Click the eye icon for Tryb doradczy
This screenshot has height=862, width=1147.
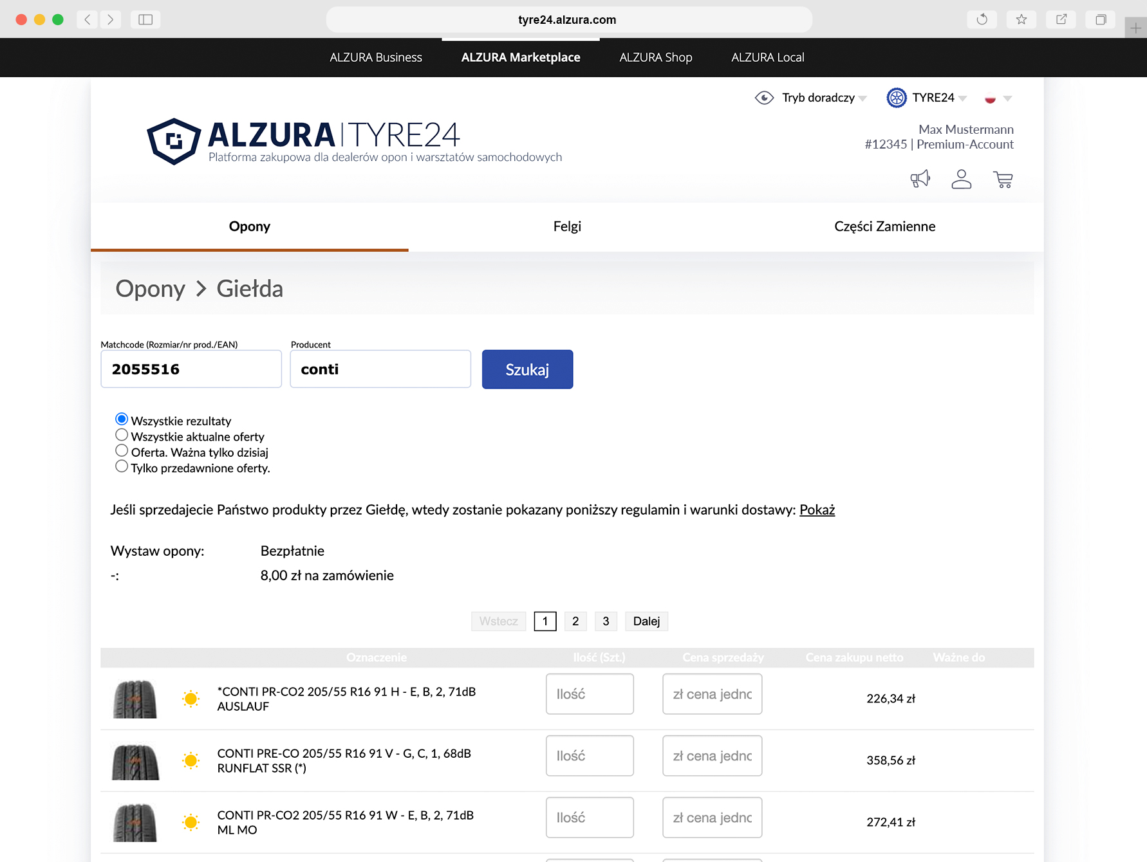tap(764, 98)
